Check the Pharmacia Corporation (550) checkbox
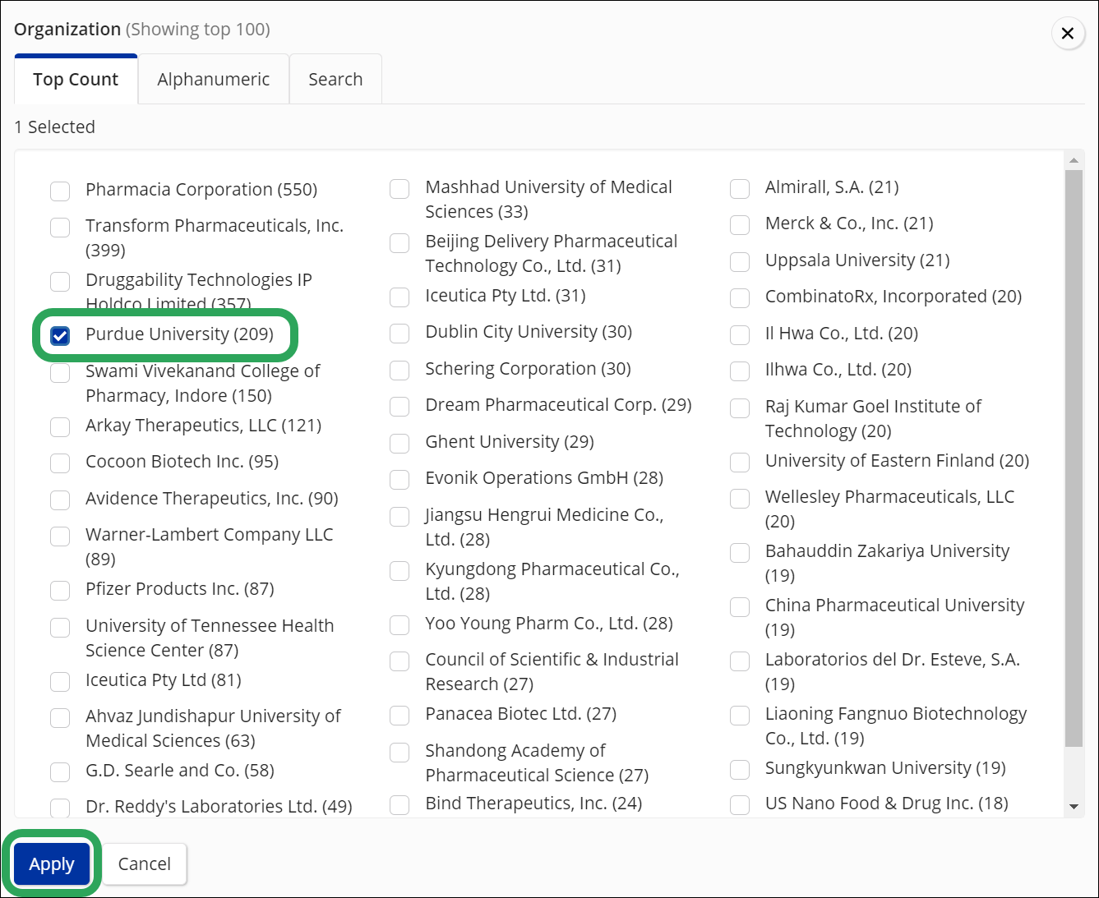1099x898 pixels. pos(60,191)
